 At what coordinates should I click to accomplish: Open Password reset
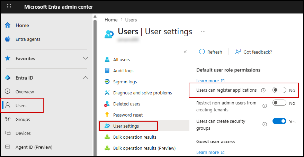pos(128,115)
